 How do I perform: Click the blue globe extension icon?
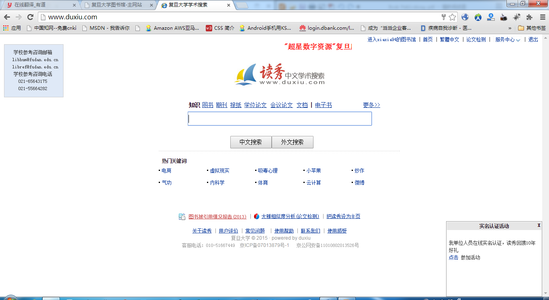tap(465, 17)
